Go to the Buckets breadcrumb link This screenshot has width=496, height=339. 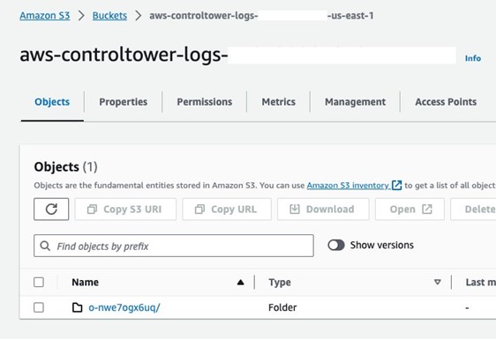coord(109,16)
